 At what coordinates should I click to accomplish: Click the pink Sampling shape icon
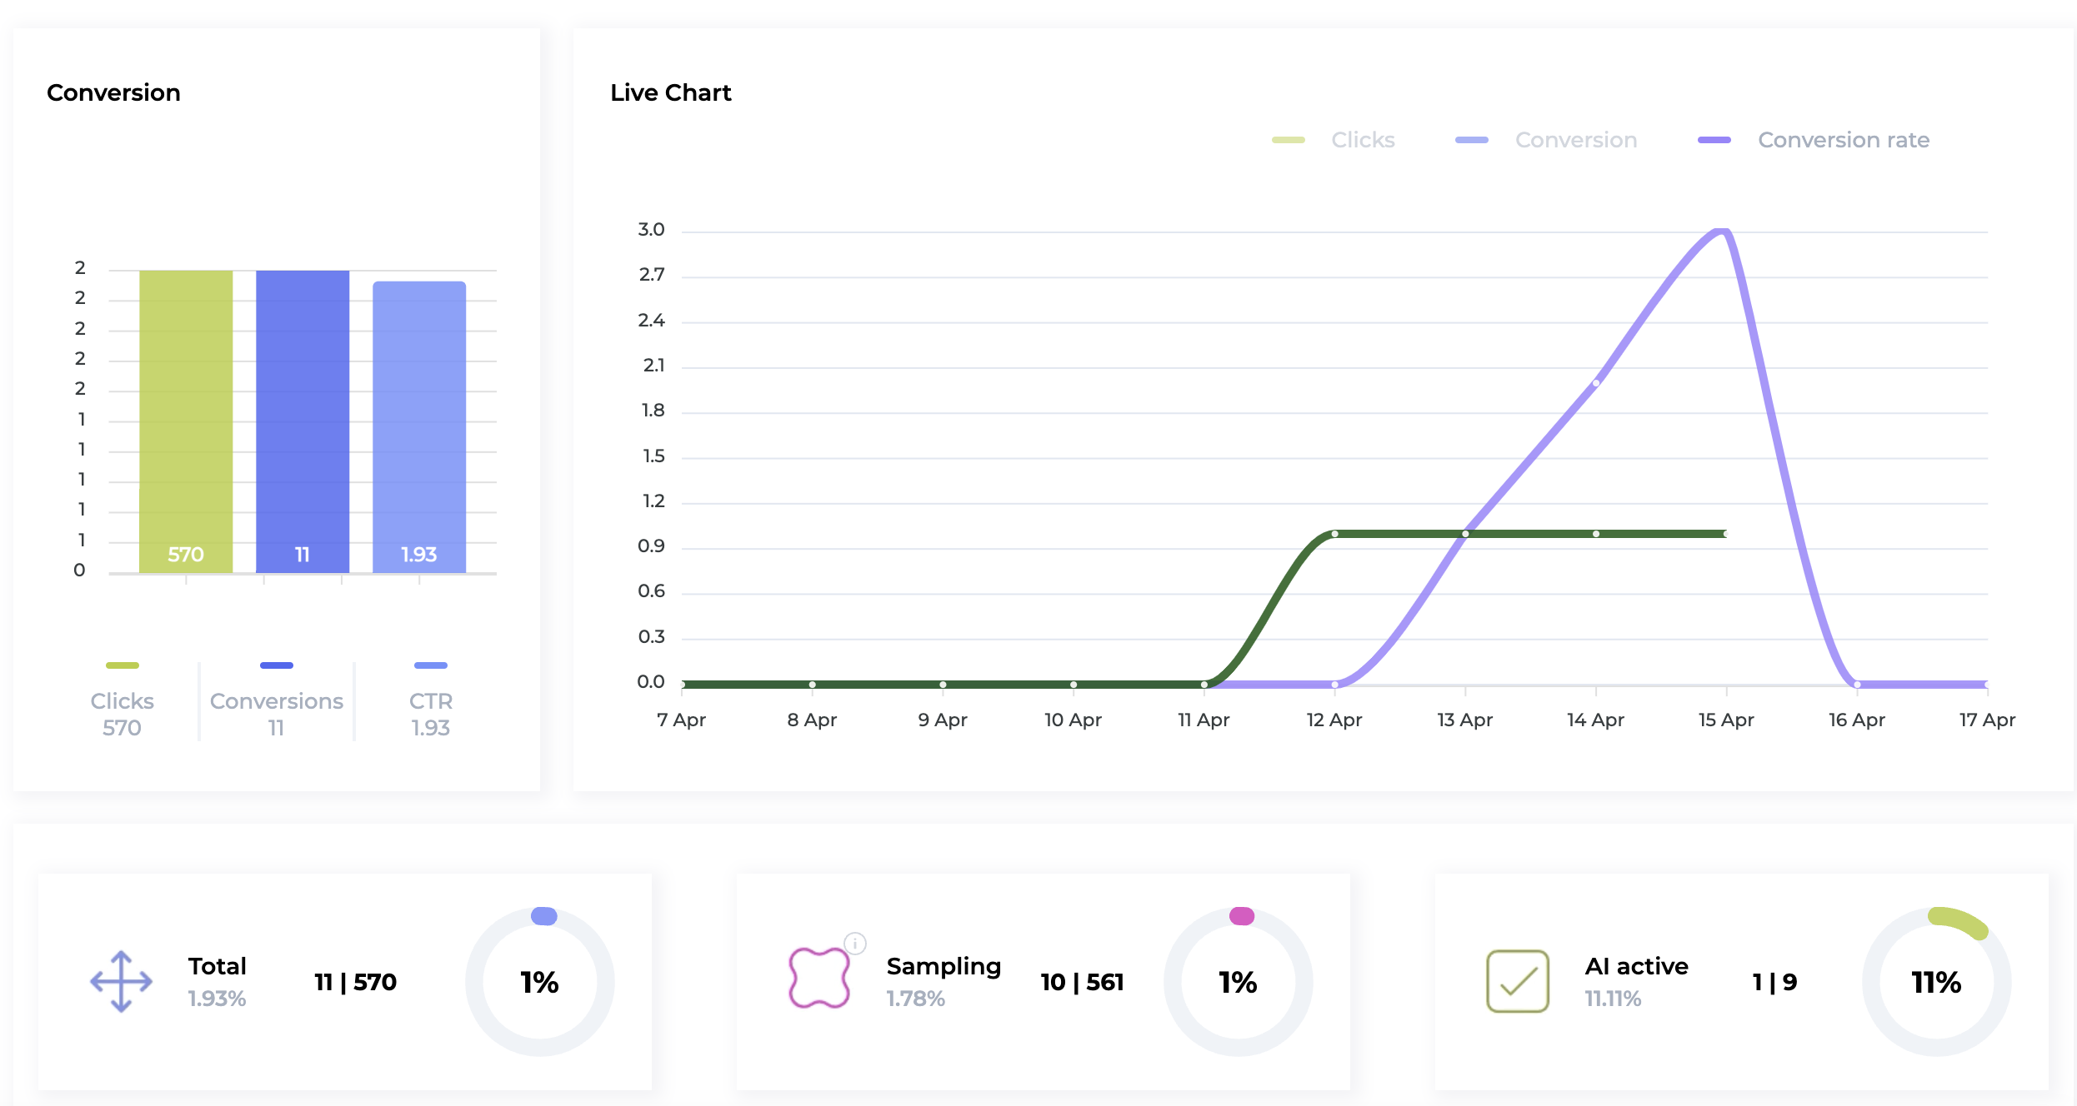[x=818, y=978]
